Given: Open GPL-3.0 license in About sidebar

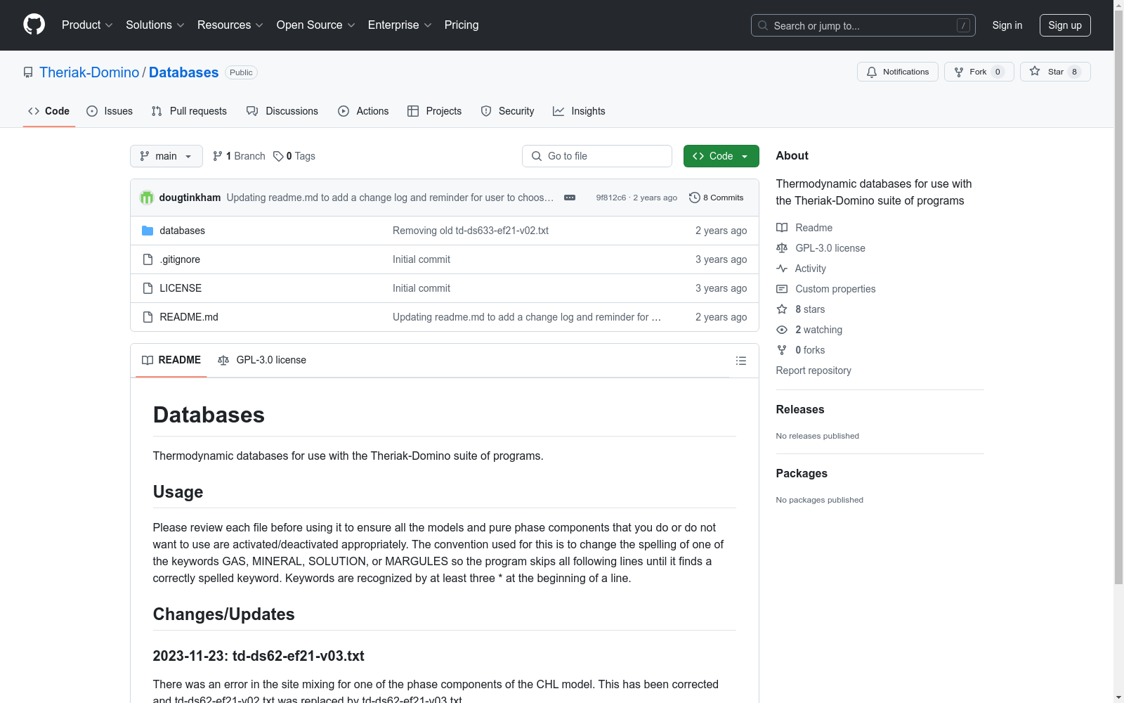Looking at the screenshot, I should pyautogui.click(x=830, y=248).
